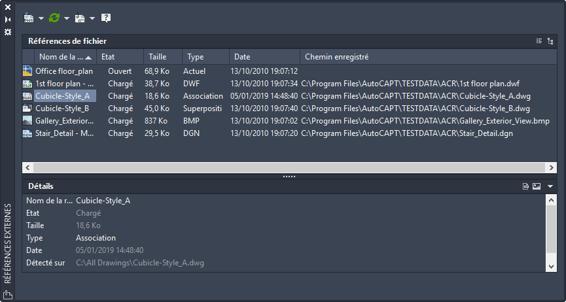Image resolution: width=566 pixels, height=302 pixels.
Task: Select the Gallery_Exterior BMP reference row
Action: [x=65, y=120]
